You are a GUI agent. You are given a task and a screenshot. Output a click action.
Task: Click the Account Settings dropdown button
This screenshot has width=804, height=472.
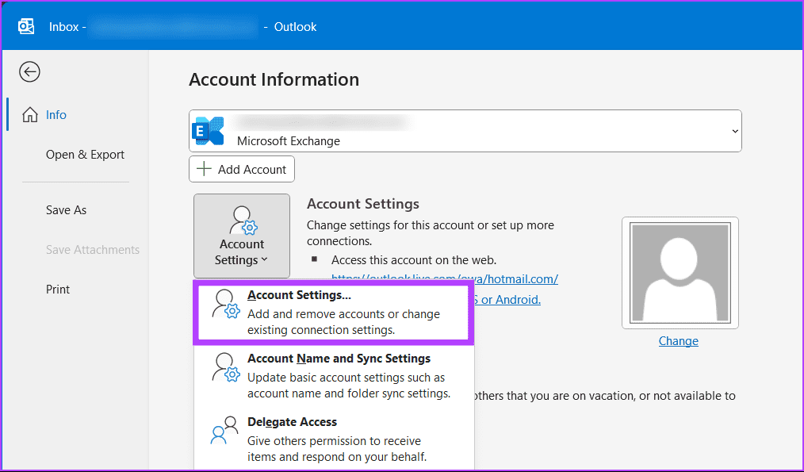tap(242, 236)
